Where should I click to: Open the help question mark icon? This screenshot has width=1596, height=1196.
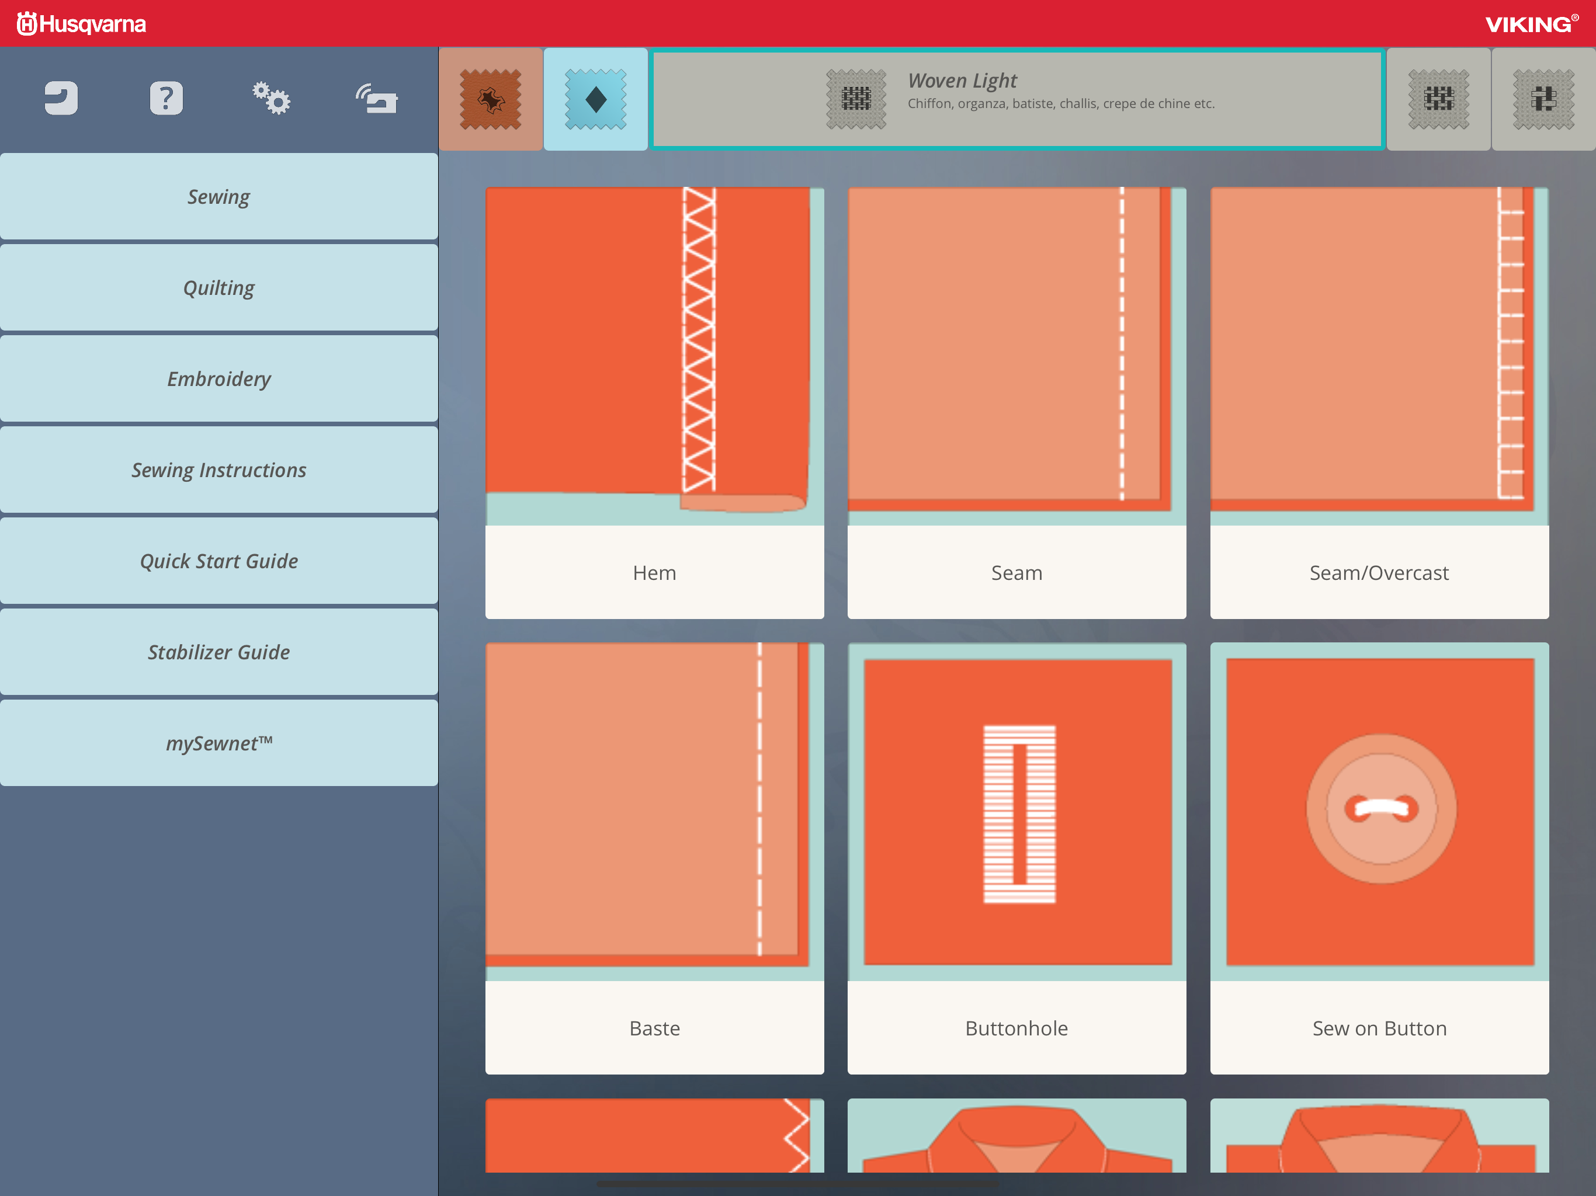[x=166, y=98]
